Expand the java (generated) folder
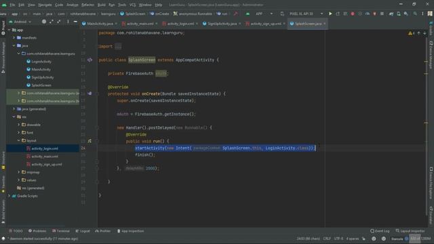Image resolution: width=434 pixels, height=244 pixels. (x=14, y=109)
